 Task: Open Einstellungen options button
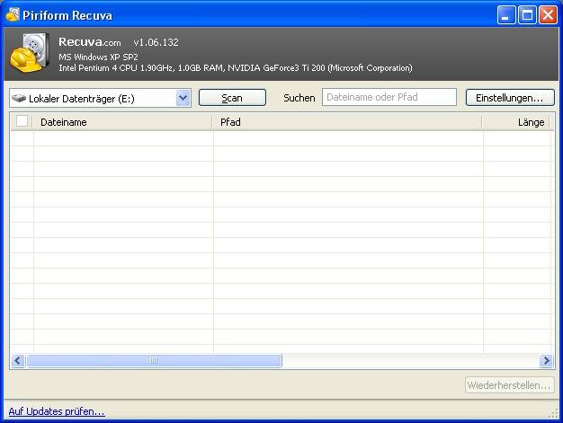(x=510, y=98)
